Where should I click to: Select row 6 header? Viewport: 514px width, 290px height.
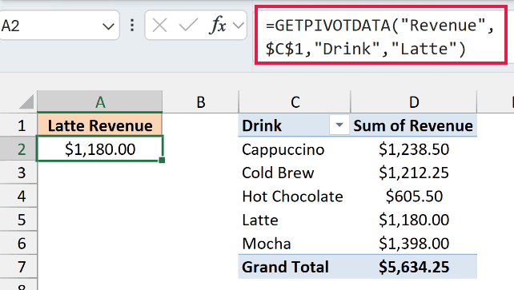(x=18, y=243)
